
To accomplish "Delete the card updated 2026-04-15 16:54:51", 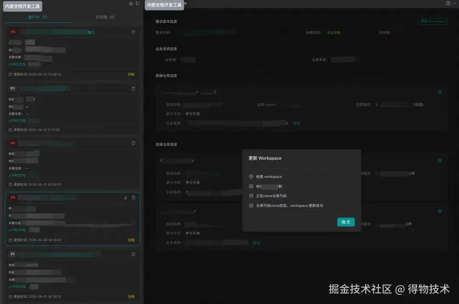I will coord(133,143).
